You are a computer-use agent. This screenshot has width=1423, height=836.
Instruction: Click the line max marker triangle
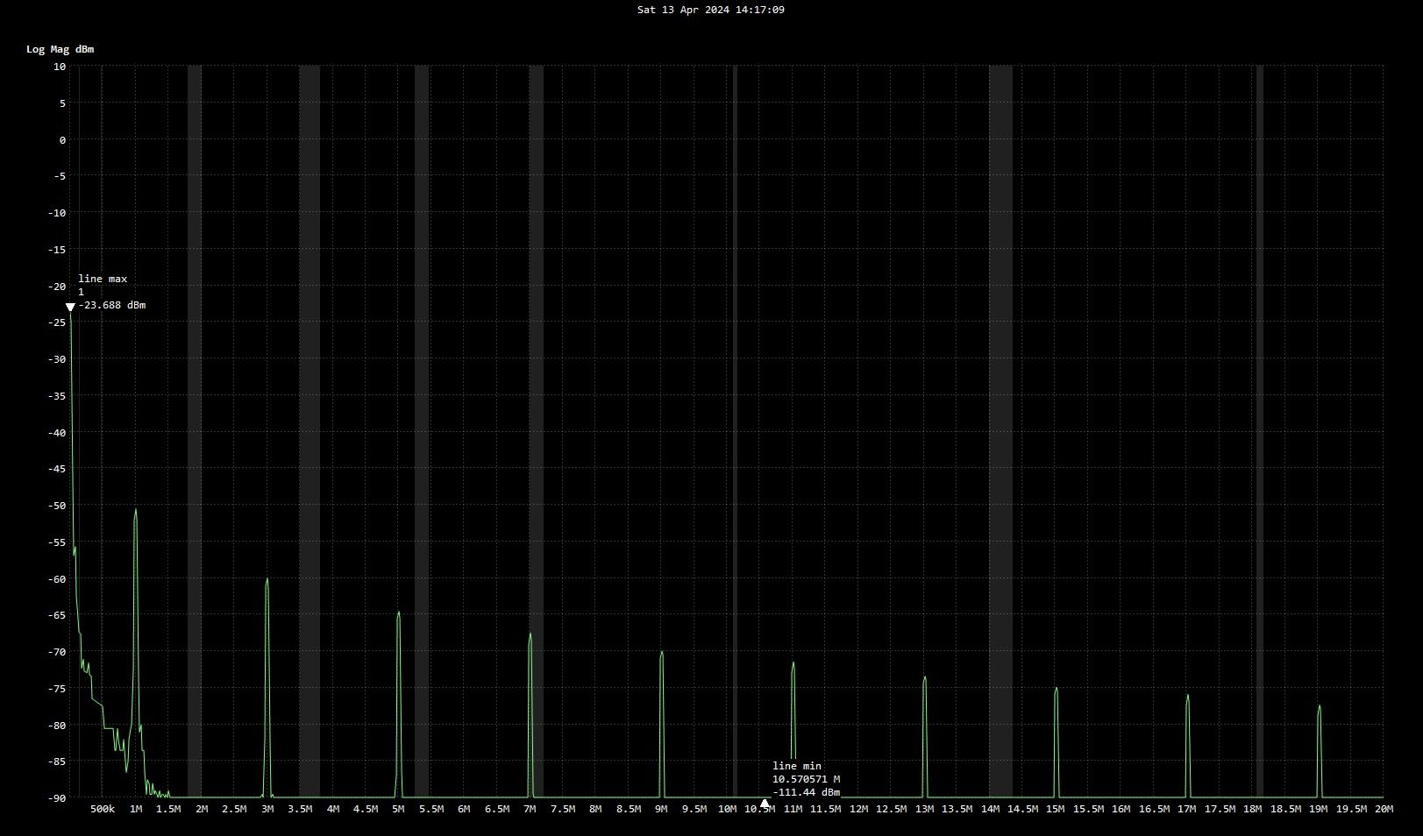70,307
